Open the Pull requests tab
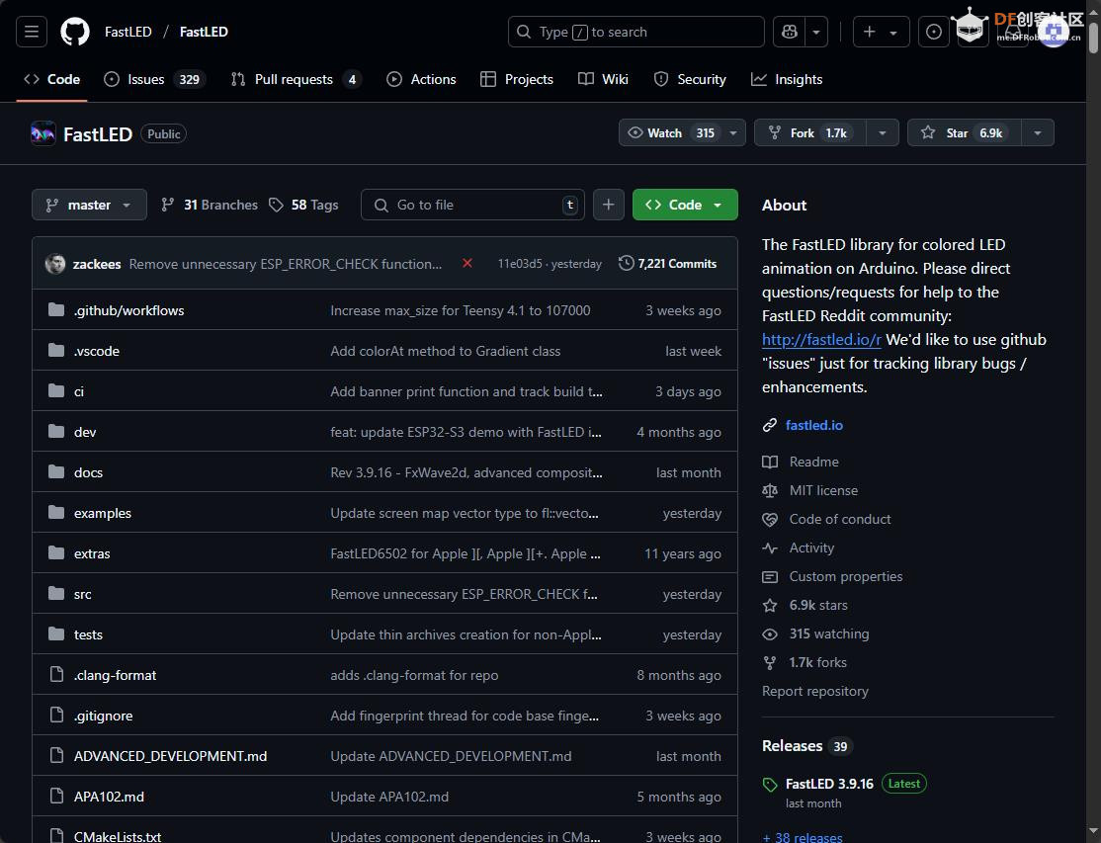The image size is (1101, 843). tap(296, 79)
